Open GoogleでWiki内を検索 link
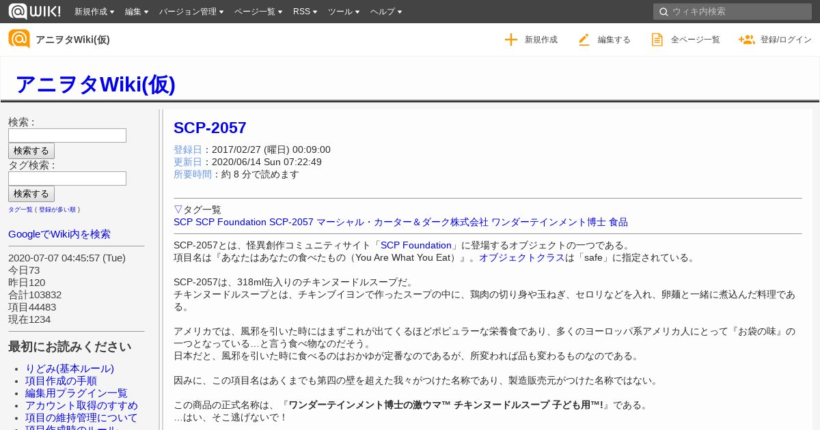820x430 pixels. tap(59, 234)
